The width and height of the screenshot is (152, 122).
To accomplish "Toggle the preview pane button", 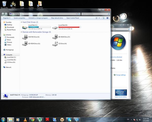I will (103, 18).
